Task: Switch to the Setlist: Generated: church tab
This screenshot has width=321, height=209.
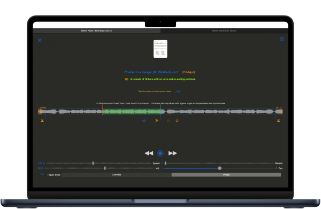Action: [224, 30]
